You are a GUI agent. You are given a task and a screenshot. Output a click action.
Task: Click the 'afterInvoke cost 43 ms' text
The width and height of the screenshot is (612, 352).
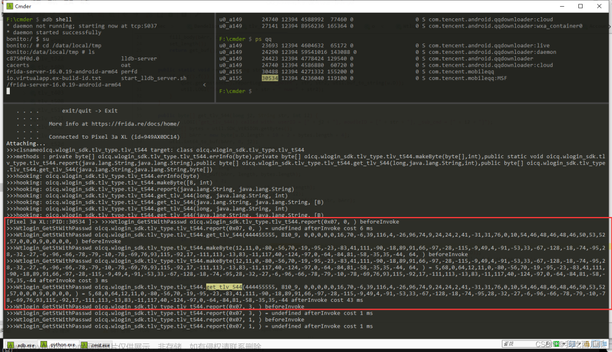327,300
